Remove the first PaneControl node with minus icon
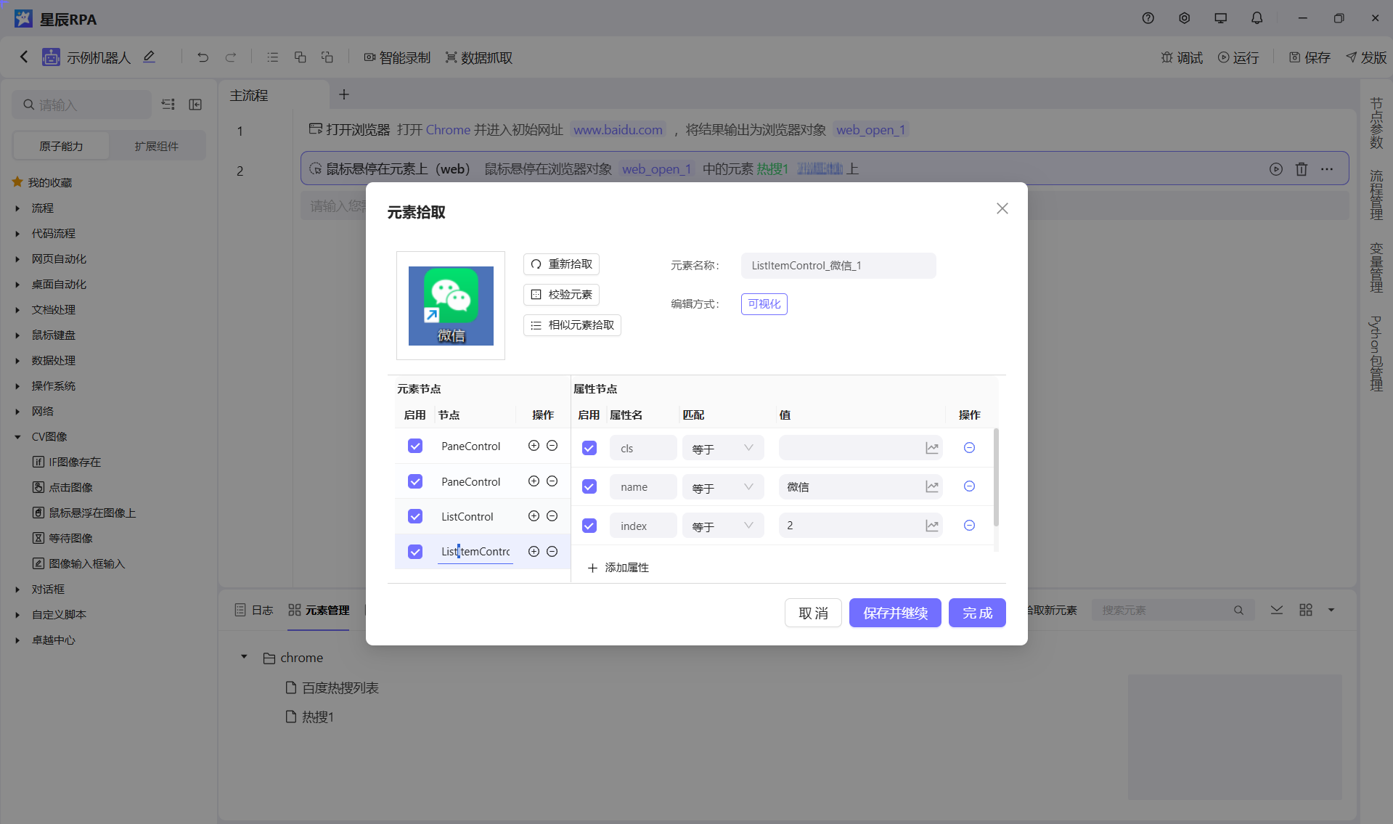This screenshot has width=1393, height=824. (x=552, y=446)
